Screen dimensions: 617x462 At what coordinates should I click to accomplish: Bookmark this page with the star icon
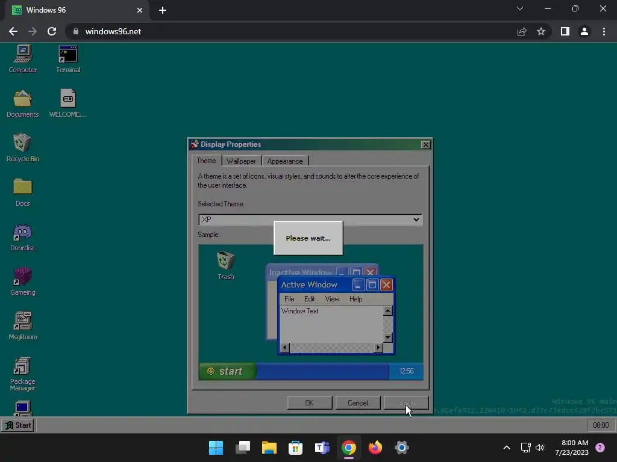541,31
